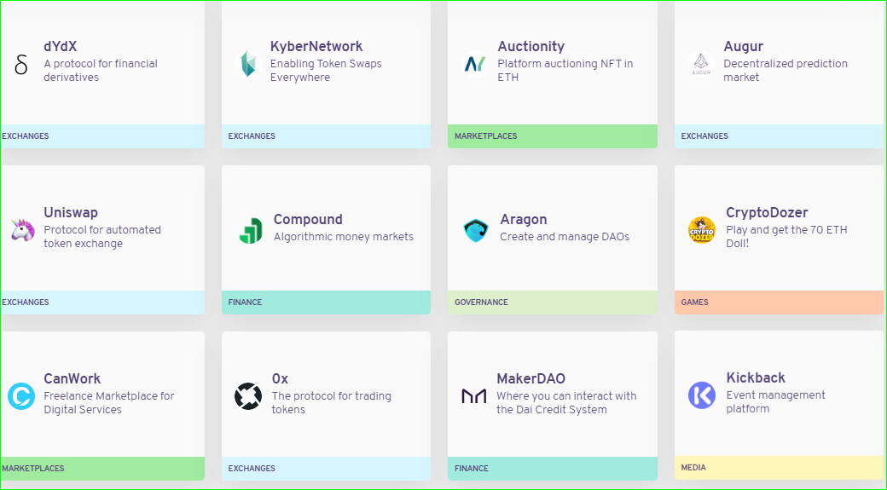This screenshot has height=490, width=887.
Task: Click the CryptoDozer game logo
Action: [701, 230]
